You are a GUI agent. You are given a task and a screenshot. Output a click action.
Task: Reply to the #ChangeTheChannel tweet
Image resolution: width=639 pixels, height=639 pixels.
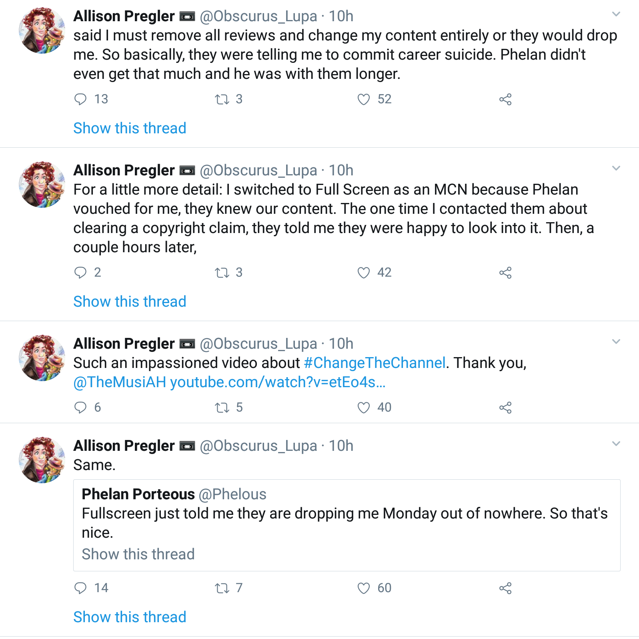[x=80, y=408]
